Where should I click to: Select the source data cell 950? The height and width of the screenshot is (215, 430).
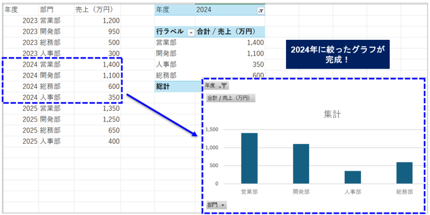[97, 32]
